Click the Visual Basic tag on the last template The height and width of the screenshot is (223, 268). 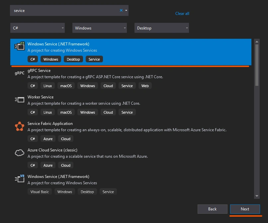(x=40, y=192)
